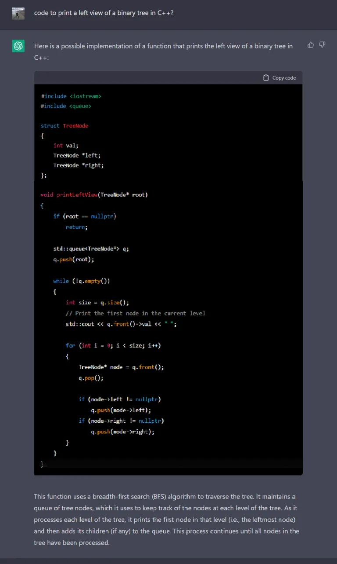This screenshot has width=337, height=564.
Task: Click the BFS explanation paragraph
Action: click(x=167, y=520)
